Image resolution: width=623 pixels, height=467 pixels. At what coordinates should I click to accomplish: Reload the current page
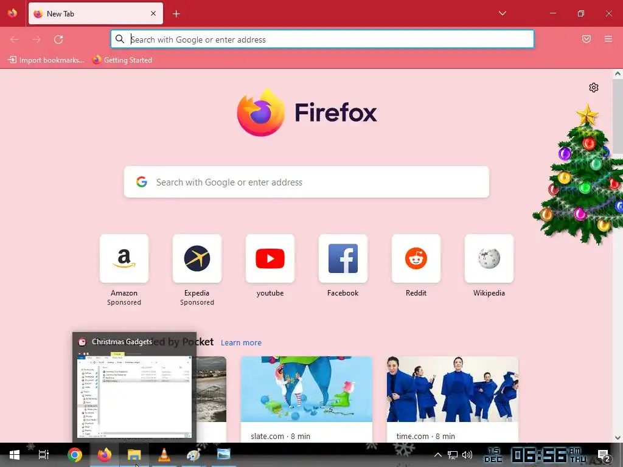click(x=58, y=40)
